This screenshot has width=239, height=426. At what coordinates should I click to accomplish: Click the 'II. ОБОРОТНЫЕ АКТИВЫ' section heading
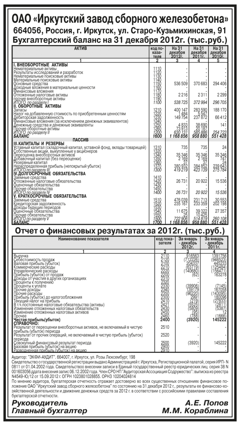pos(37,106)
